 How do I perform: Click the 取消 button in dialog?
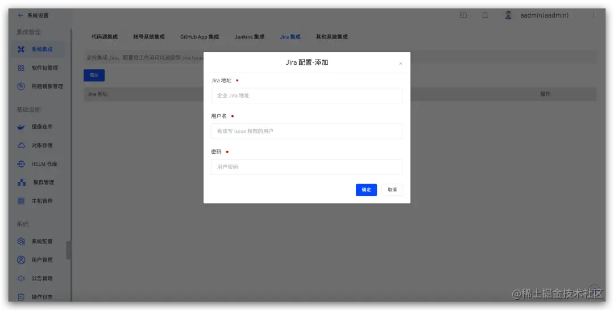click(x=392, y=190)
